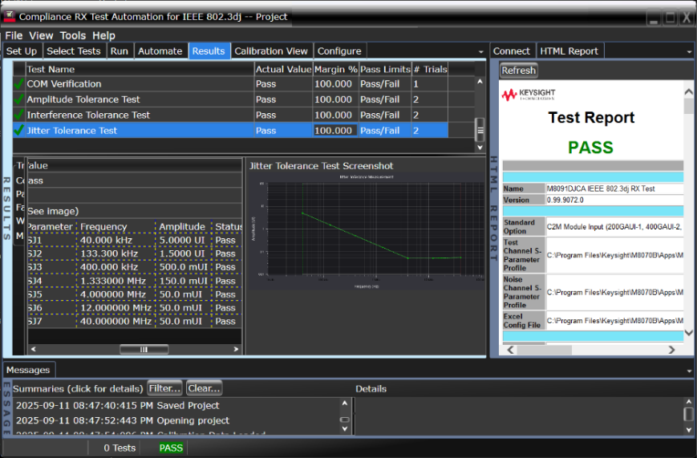Click checkmark icon of Jitter Tolerance Test
This screenshot has height=458, width=697.
[19, 131]
